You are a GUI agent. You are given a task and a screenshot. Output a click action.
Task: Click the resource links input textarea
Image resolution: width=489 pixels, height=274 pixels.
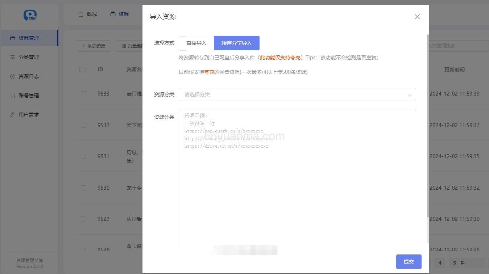point(297,177)
